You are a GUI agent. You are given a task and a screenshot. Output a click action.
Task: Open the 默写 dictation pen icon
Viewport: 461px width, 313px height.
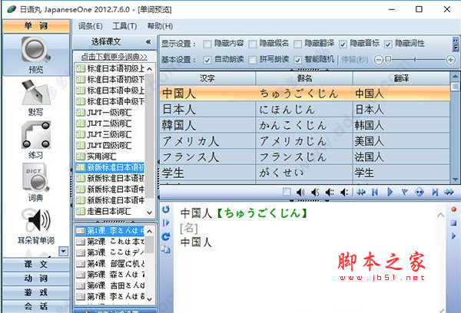[35, 93]
